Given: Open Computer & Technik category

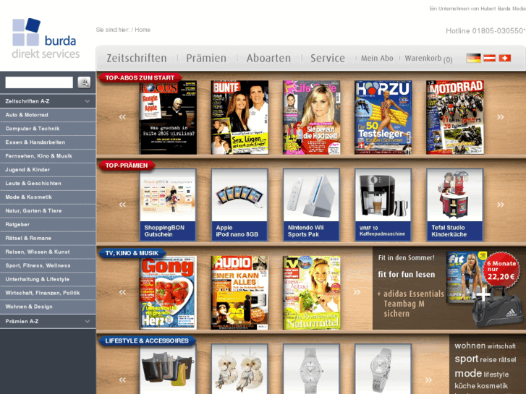Looking at the screenshot, I should [x=48, y=129].
